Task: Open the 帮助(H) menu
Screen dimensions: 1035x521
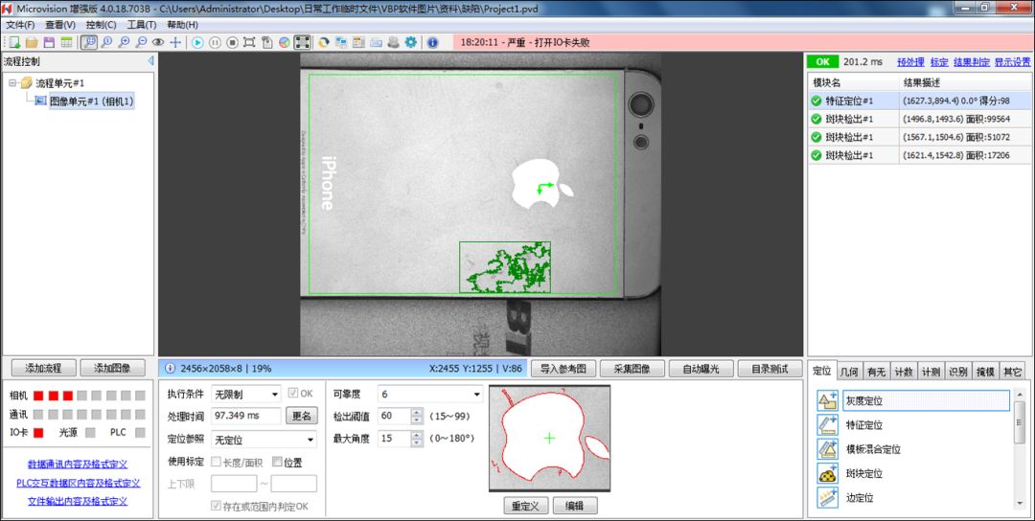Action: tap(182, 24)
